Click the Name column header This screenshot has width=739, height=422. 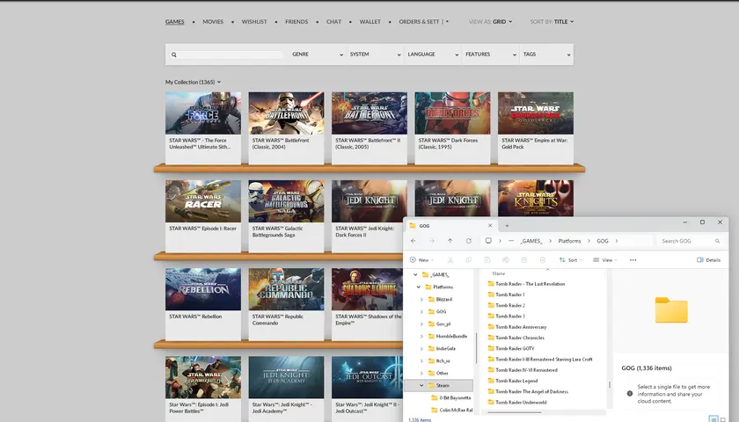coord(499,273)
